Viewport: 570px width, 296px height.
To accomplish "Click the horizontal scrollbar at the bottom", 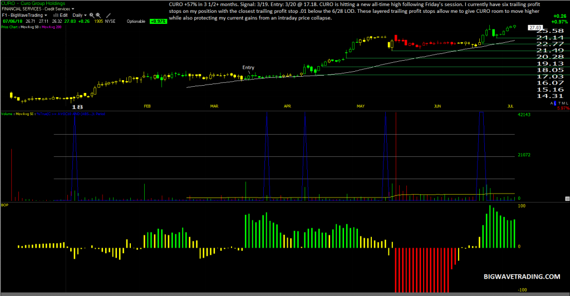I will [285, 294].
